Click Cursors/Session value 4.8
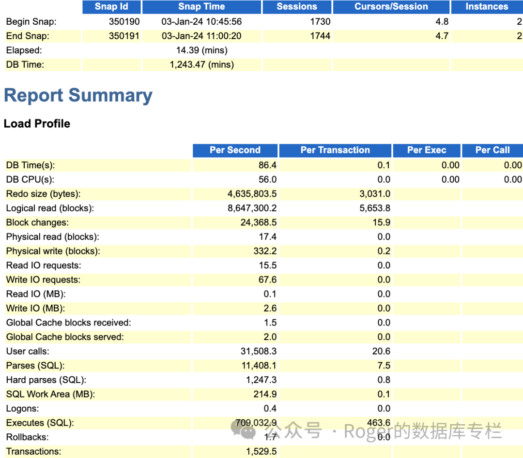This screenshot has height=458, width=523. click(x=442, y=22)
